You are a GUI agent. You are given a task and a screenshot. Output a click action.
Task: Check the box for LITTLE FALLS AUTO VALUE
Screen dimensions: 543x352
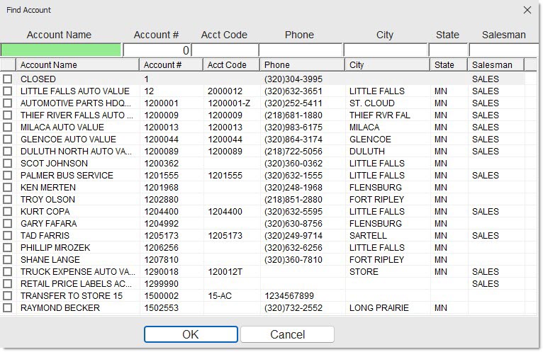click(x=8, y=91)
